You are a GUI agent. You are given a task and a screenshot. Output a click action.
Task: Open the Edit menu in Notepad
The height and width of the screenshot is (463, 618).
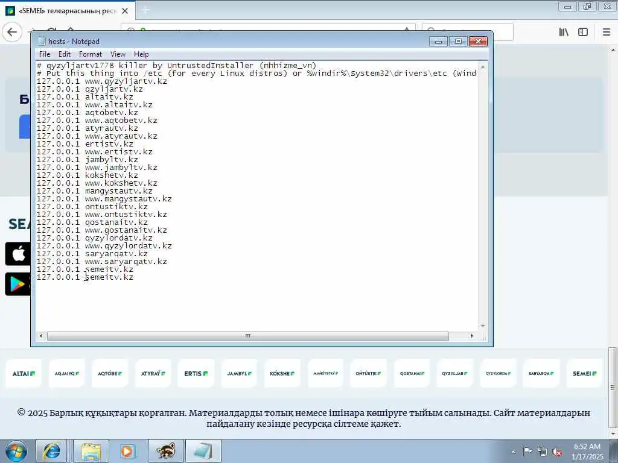(x=64, y=54)
